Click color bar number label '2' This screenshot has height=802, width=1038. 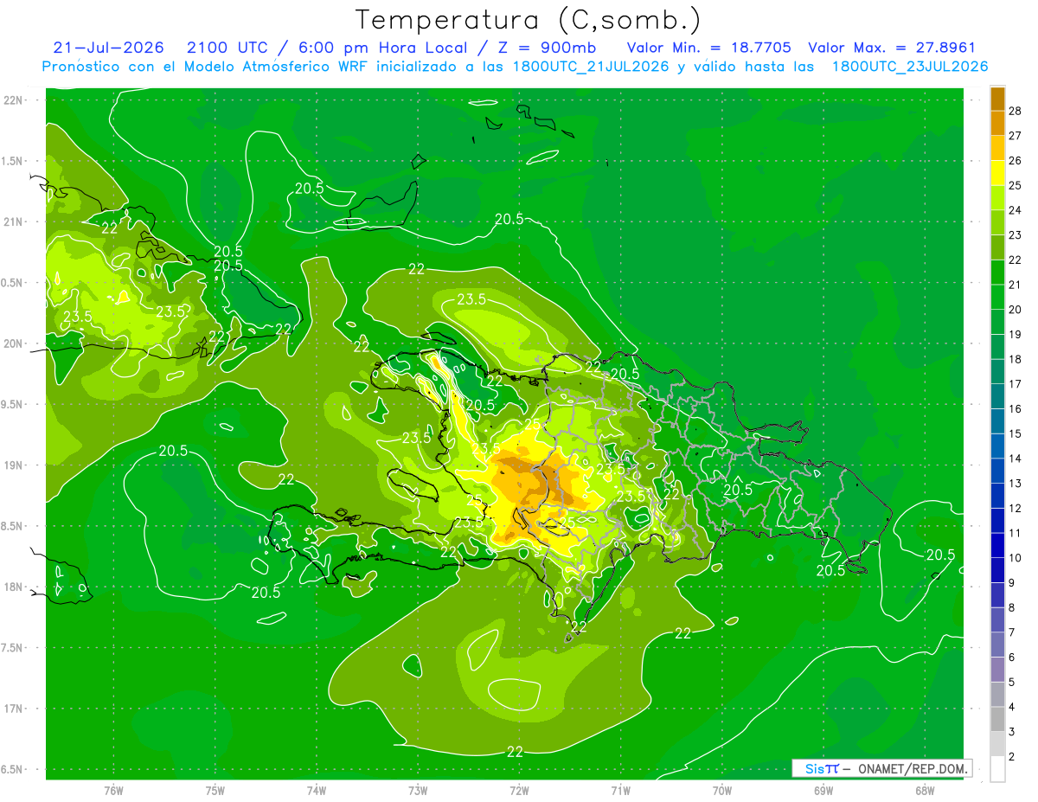coord(1013,757)
